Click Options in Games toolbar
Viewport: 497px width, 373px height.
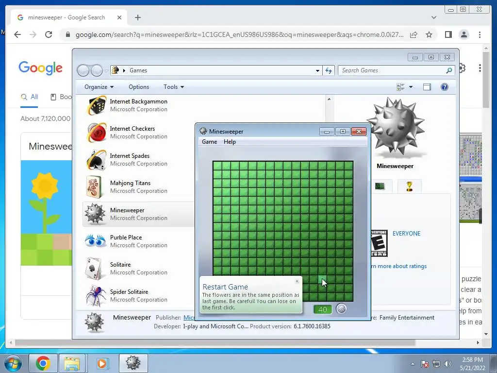(x=139, y=87)
